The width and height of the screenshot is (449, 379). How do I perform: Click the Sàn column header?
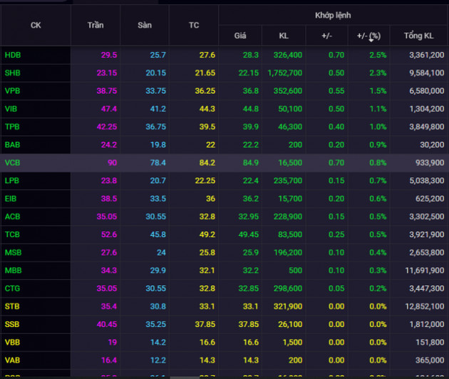(x=145, y=25)
